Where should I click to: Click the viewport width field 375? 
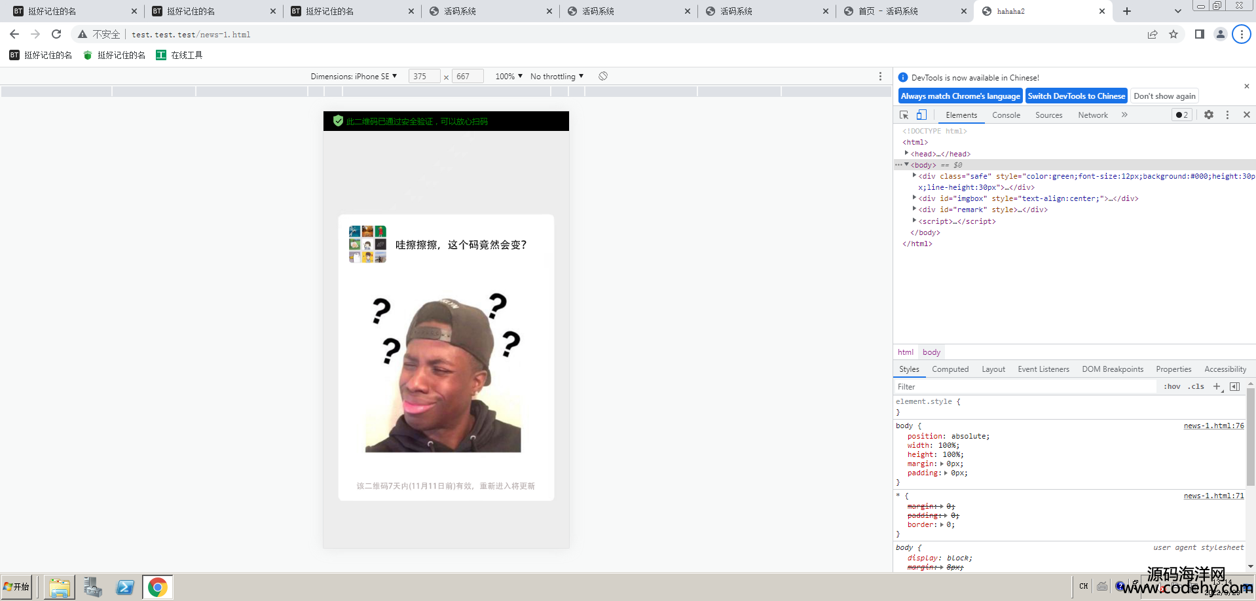click(x=424, y=77)
